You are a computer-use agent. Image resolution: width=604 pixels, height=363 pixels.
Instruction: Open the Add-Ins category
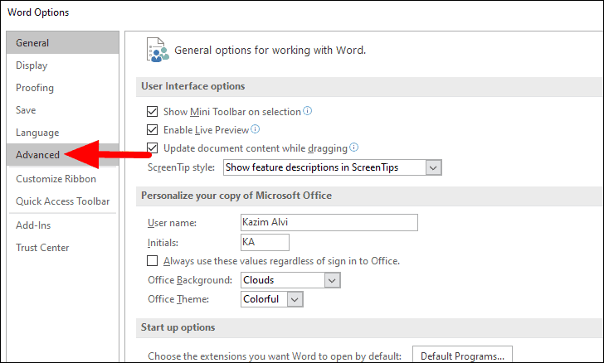click(x=63, y=225)
